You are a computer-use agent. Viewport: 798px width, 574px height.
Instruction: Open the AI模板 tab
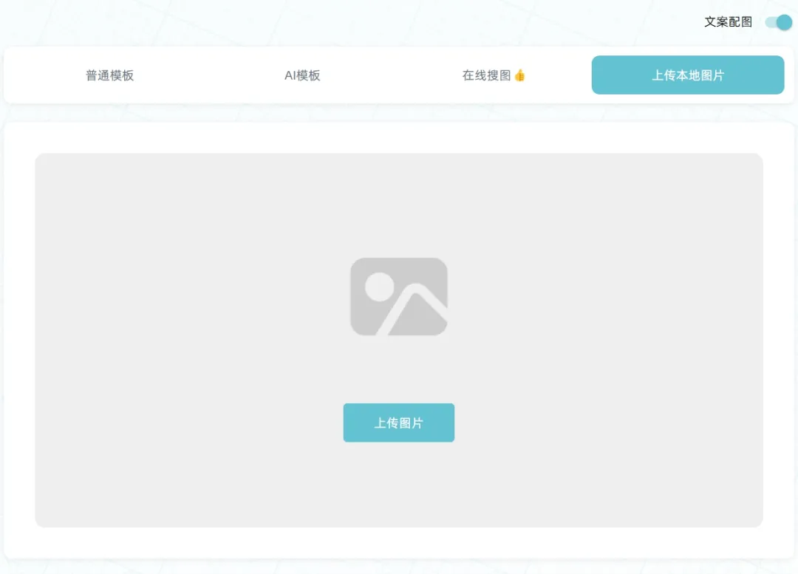coord(302,75)
